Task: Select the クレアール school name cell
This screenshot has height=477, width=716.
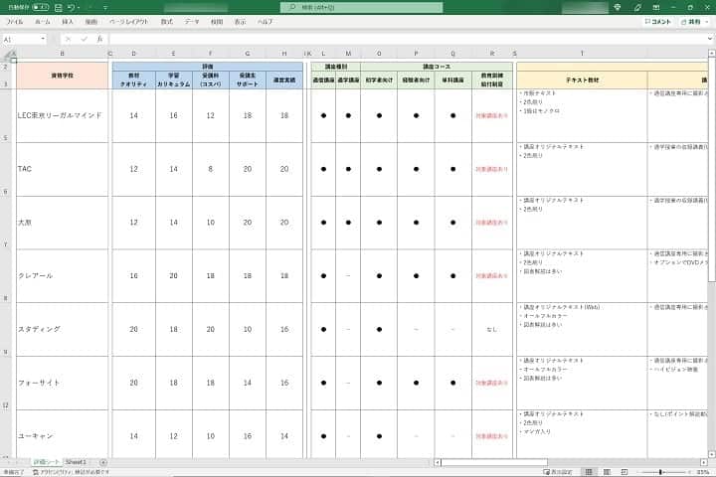Action: click(x=62, y=275)
